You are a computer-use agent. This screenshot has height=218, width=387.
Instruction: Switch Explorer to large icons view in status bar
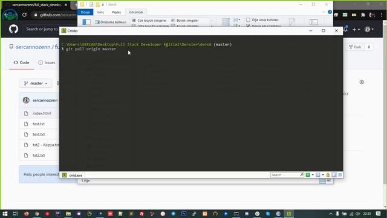coord(329,181)
